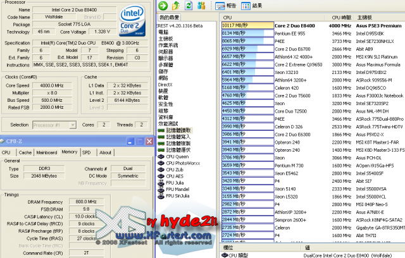Click the Celeron 420 result row
Viewport: 405px width, 258px height.
point(313,88)
